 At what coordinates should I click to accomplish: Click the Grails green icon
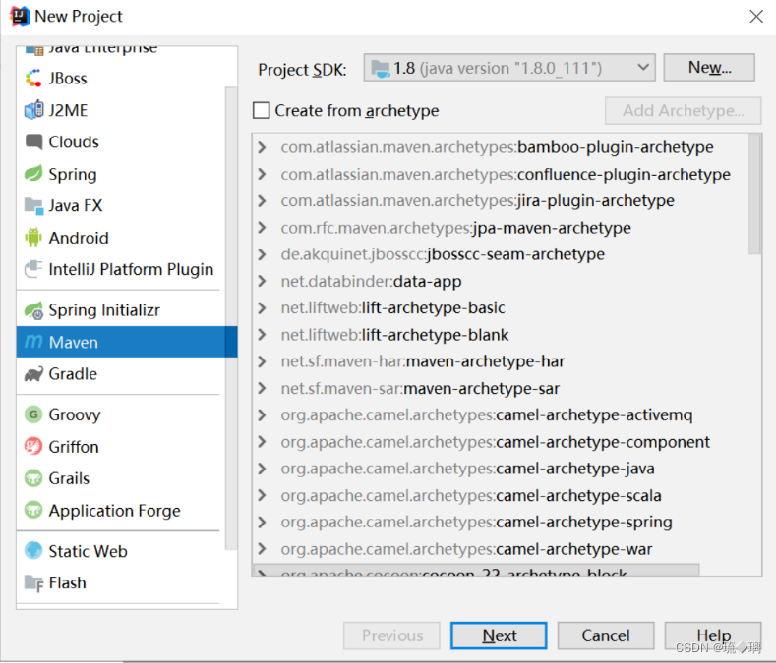click(33, 478)
